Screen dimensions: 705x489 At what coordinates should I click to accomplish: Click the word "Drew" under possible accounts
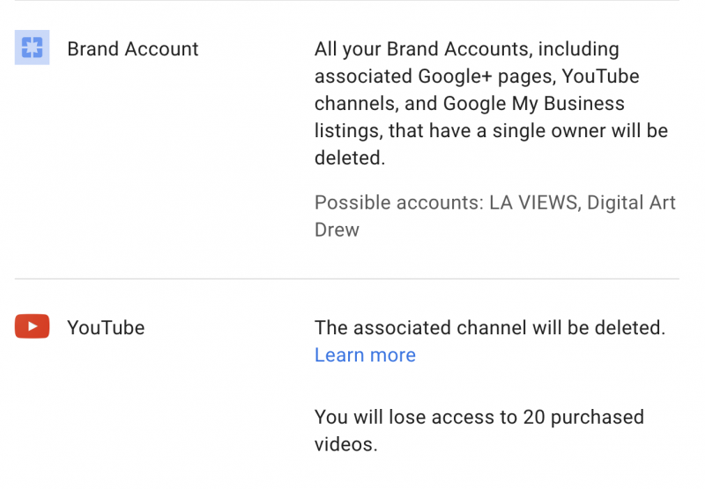coord(337,230)
